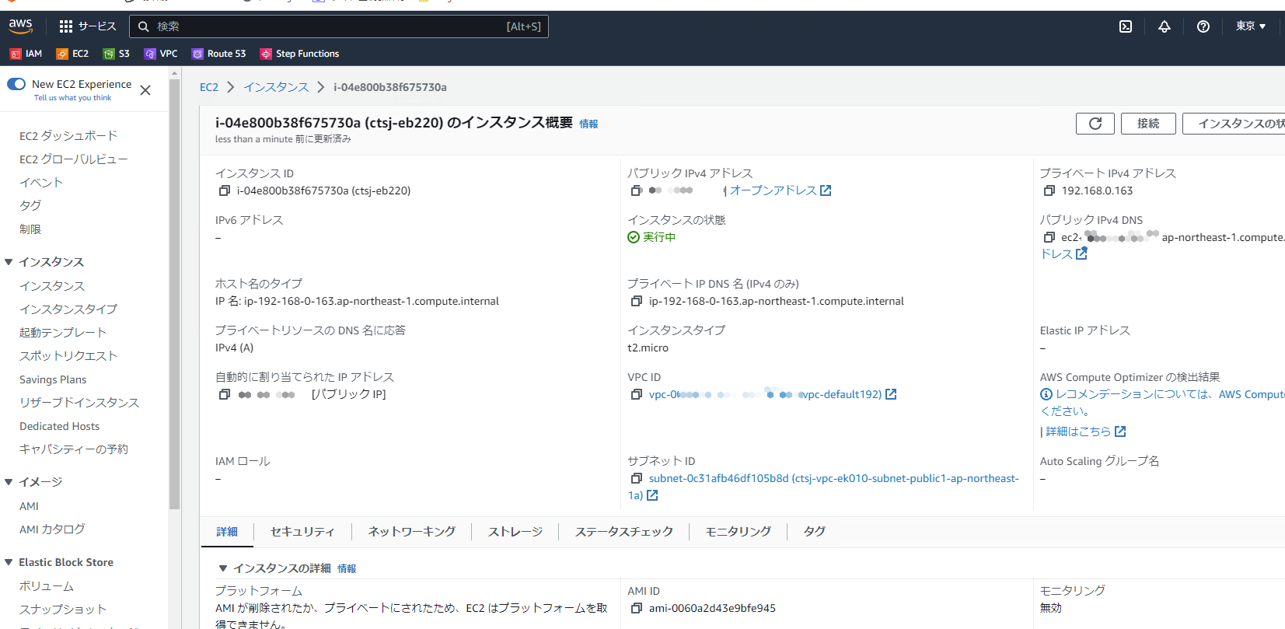Open スポットリクエスト in sidebar
1285x629 pixels.
pos(68,356)
